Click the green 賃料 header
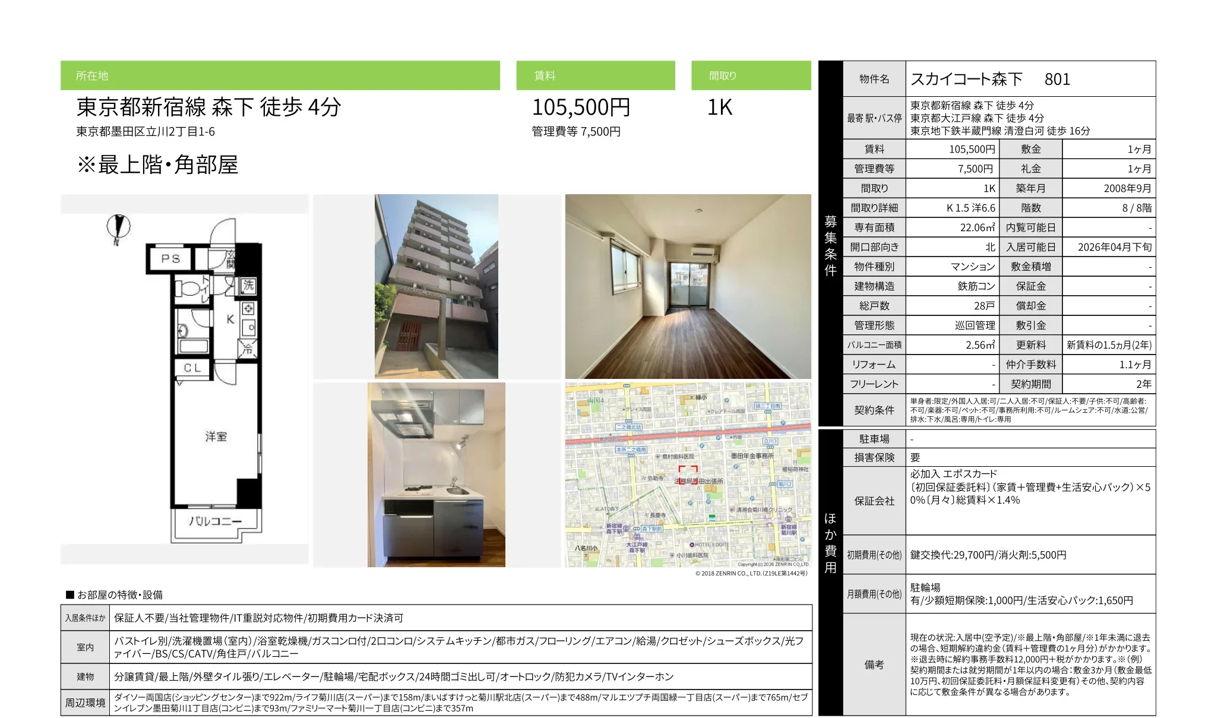This screenshot has height=718, width=1221. 595,75
